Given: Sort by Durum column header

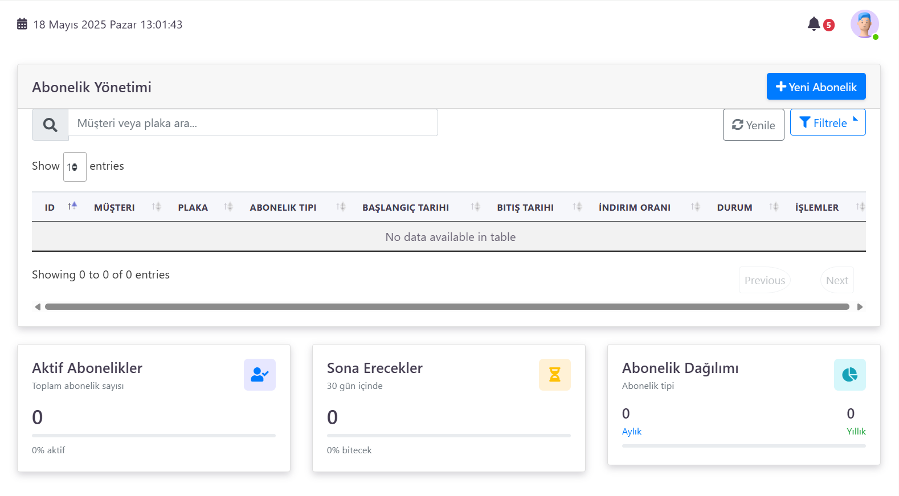Looking at the screenshot, I should click(x=734, y=207).
